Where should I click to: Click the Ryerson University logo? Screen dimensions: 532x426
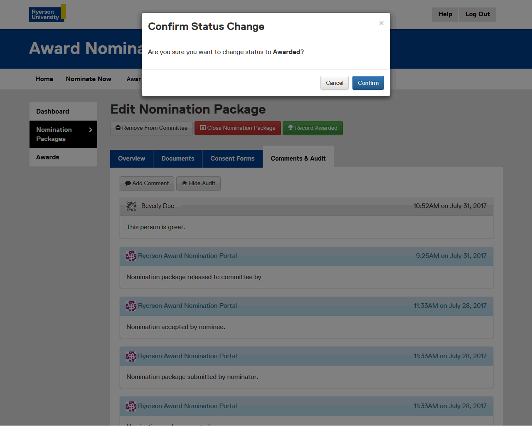(x=47, y=14)
